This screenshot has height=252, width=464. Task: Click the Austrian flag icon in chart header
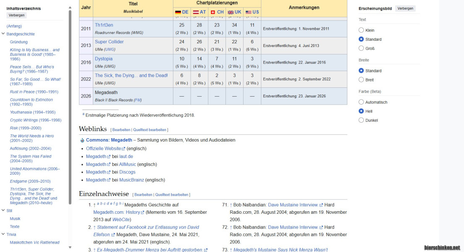(x=196, y=12)
